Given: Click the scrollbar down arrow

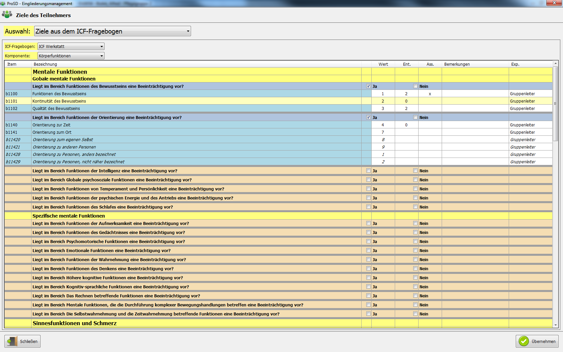Looking at the screenshot, I should (x=555, y=325).
